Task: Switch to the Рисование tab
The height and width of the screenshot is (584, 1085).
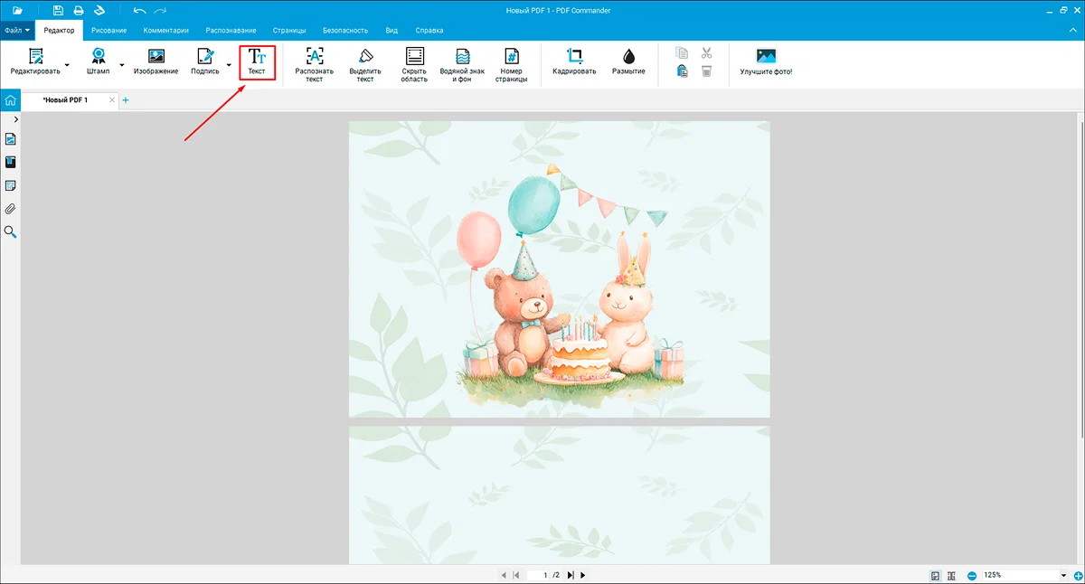Action: (x=108, y=30)
